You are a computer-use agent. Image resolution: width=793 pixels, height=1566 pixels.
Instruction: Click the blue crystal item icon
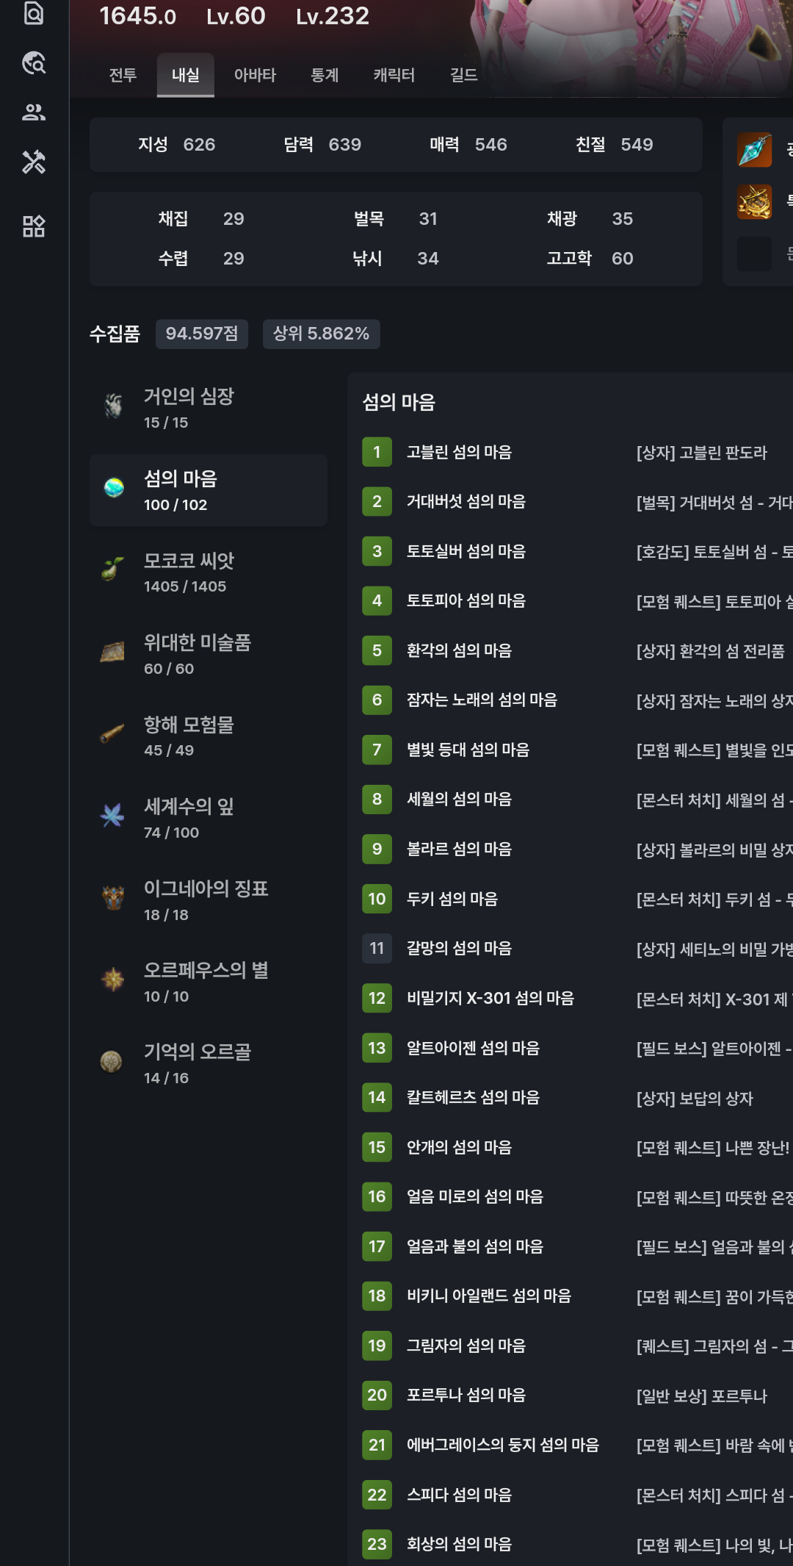(754, 150)
